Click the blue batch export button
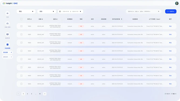The height and width of the screenshot is (101, 180). pyautogui.click(x=171, y=12)
